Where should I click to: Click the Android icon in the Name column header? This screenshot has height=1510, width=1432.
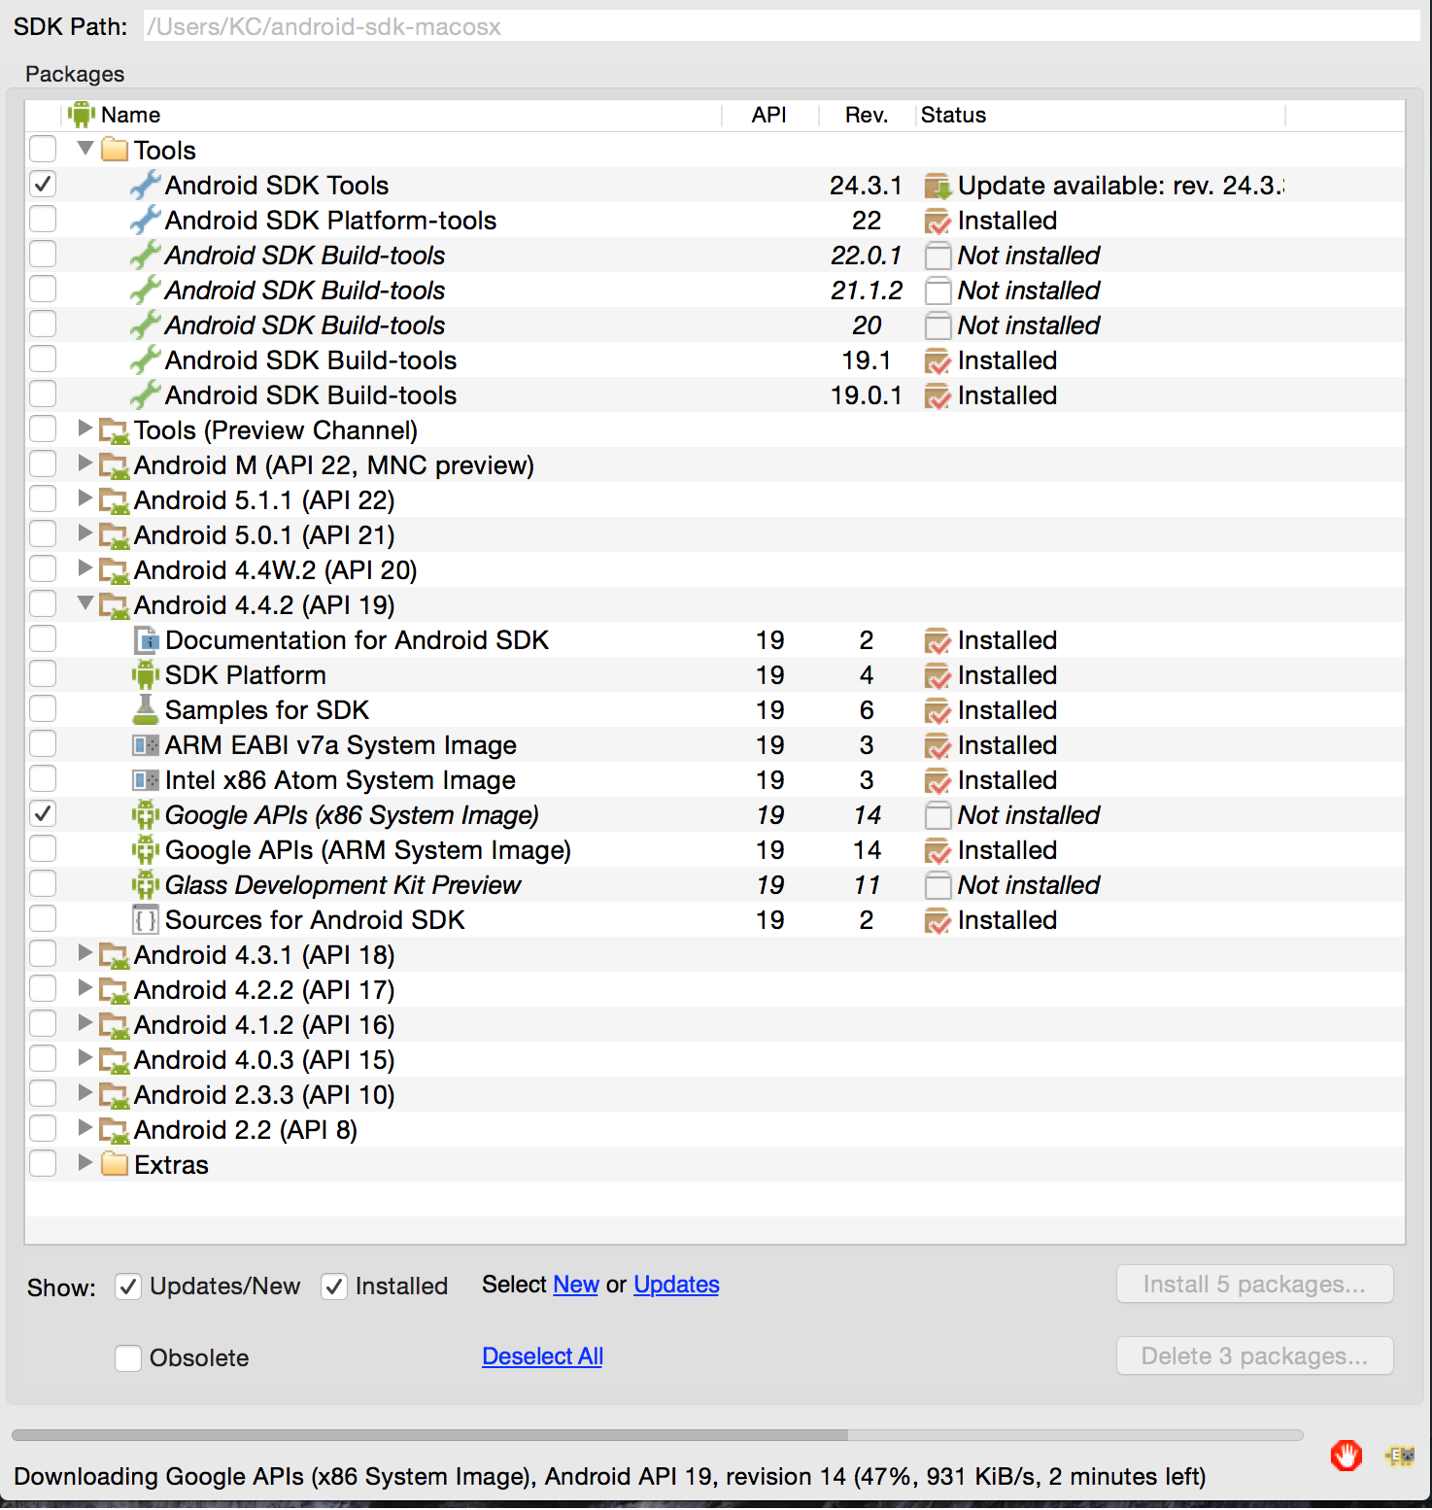[82, 115]
